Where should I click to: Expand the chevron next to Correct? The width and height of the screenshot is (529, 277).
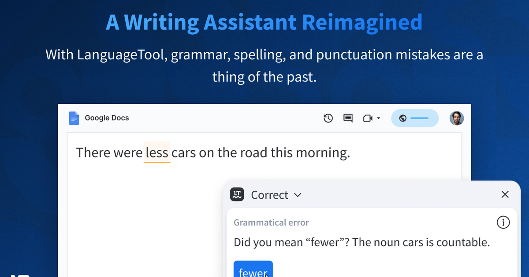pyautogui.click(x=298, y=195)
